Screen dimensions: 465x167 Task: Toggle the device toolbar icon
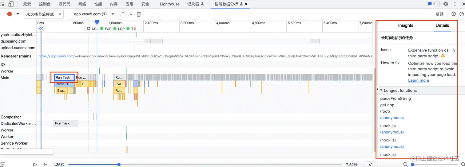point(11,4)
